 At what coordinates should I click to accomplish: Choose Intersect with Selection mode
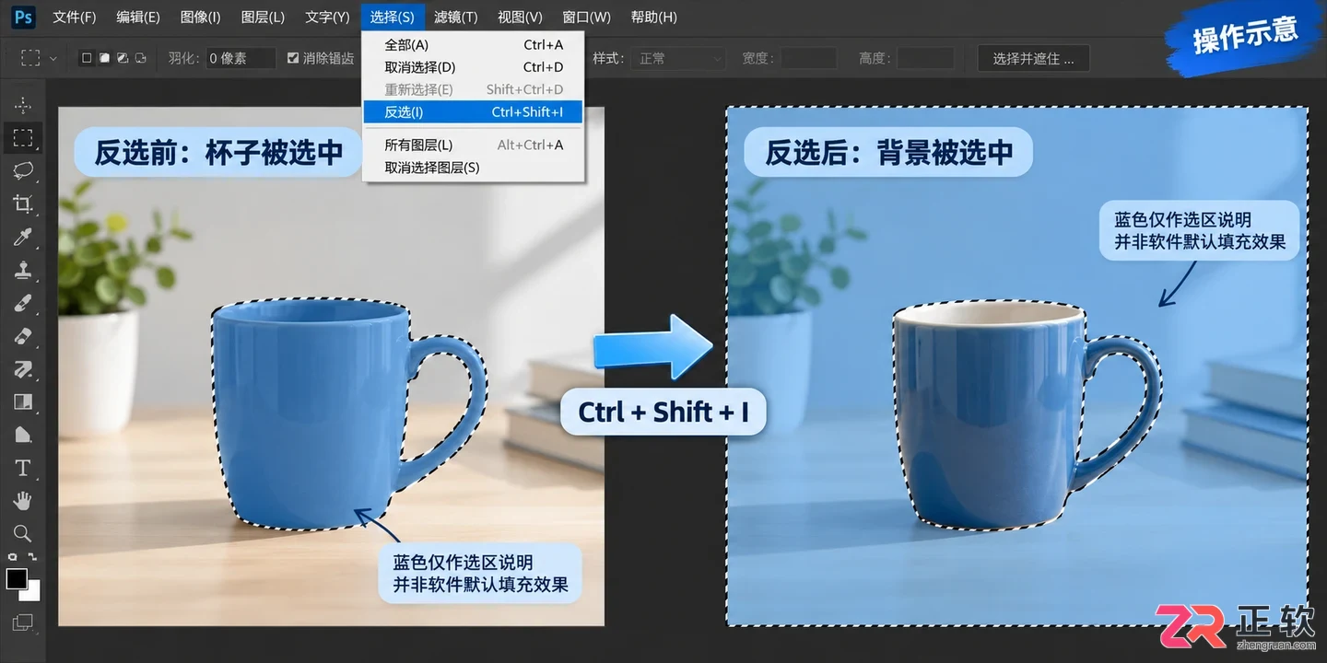pyautogui.click(x=140, y=58)
